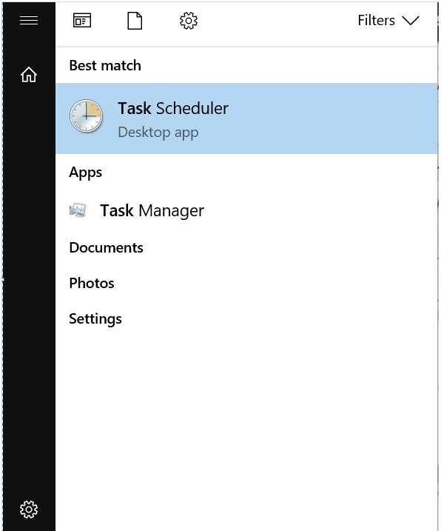Show Documents search results
The width and height of the screenshot is (441, 531).
click(106, 247)
